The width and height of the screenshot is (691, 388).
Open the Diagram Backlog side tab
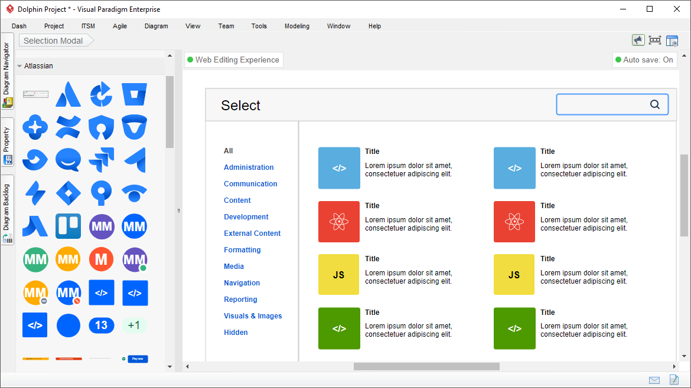[x=7, y=211]
